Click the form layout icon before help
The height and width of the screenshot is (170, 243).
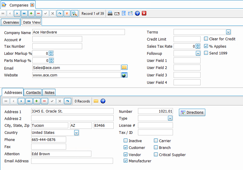pyautogui.click(x=130, y=13)
